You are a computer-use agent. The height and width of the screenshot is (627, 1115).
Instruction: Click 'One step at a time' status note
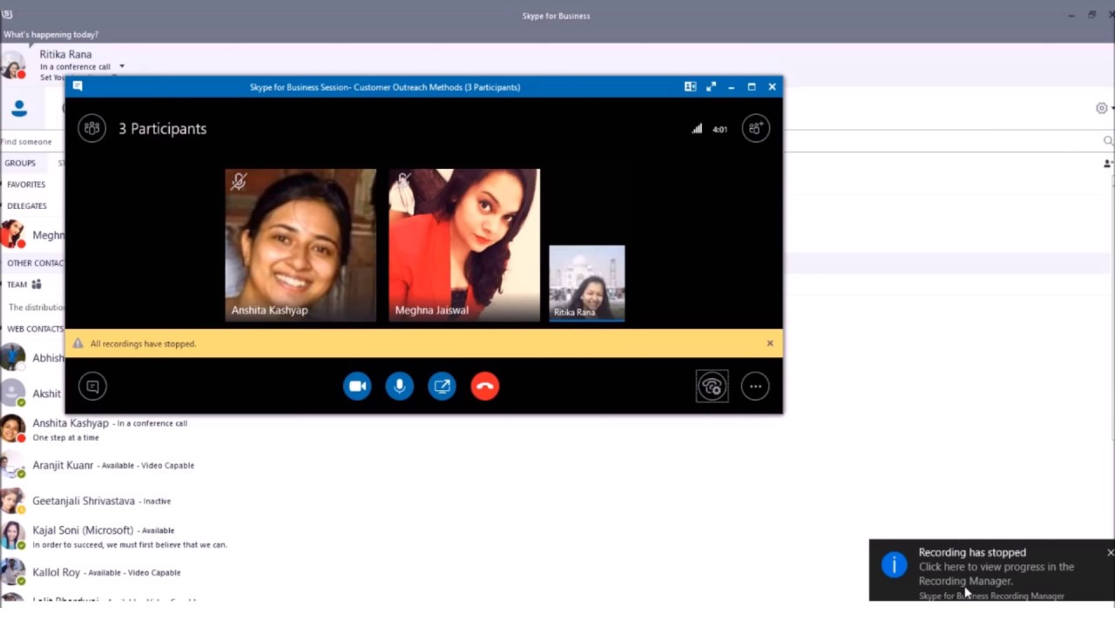tap(66, 437)
